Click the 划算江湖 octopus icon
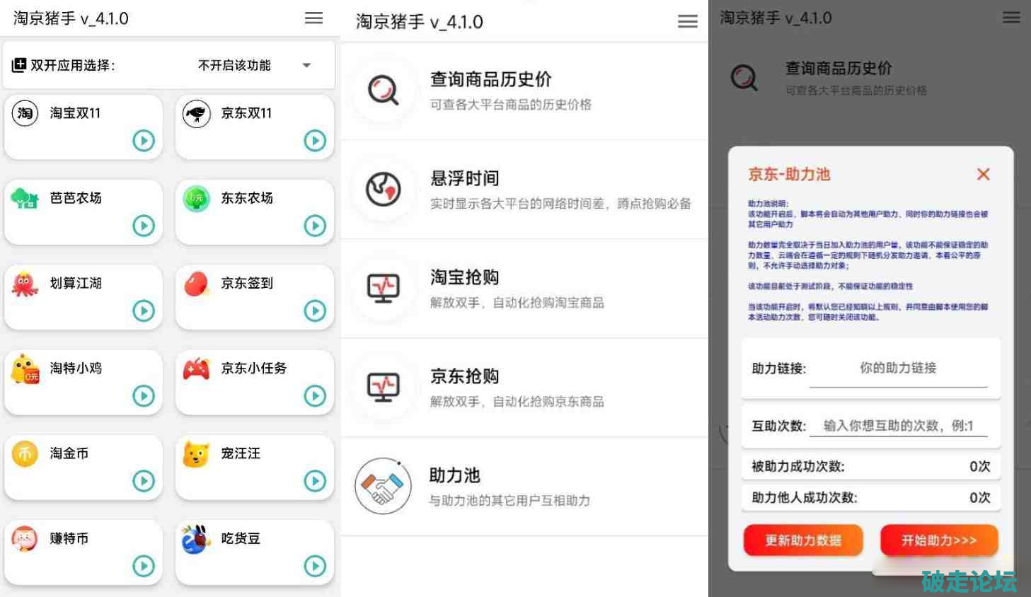 coord(25,284)
